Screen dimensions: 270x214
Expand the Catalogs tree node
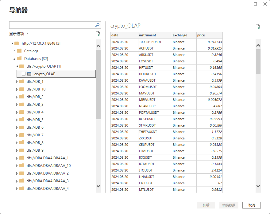(14, 51)
